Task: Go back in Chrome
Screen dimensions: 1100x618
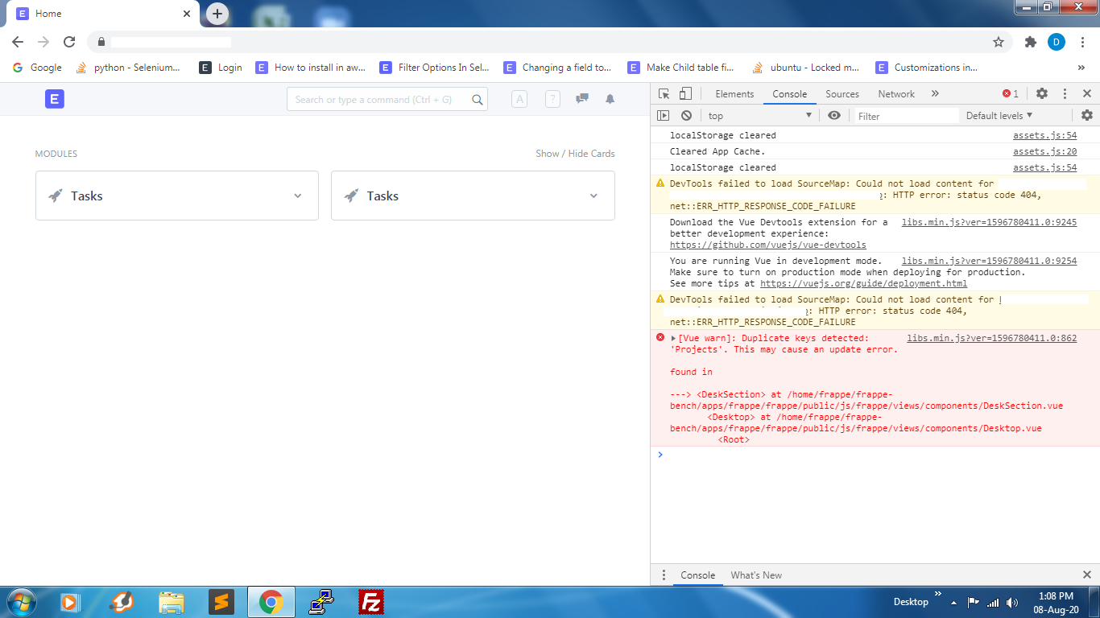Action: (18, 42)
